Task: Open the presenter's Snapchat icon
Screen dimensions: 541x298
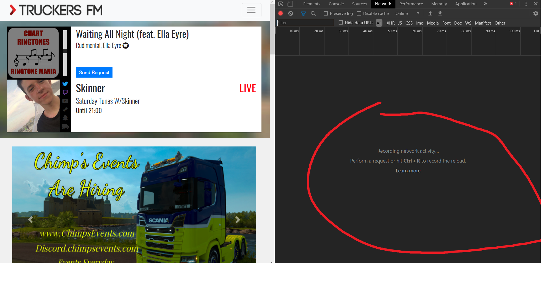Action: (x=65, y=118)
